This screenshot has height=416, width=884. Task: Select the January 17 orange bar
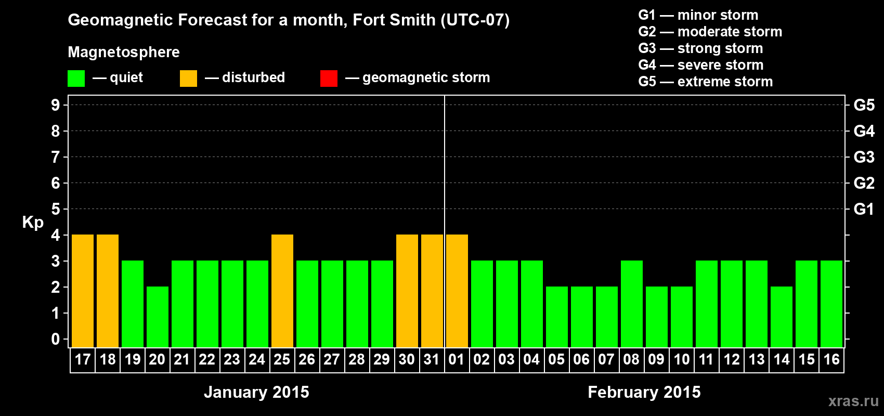point(83,291)
